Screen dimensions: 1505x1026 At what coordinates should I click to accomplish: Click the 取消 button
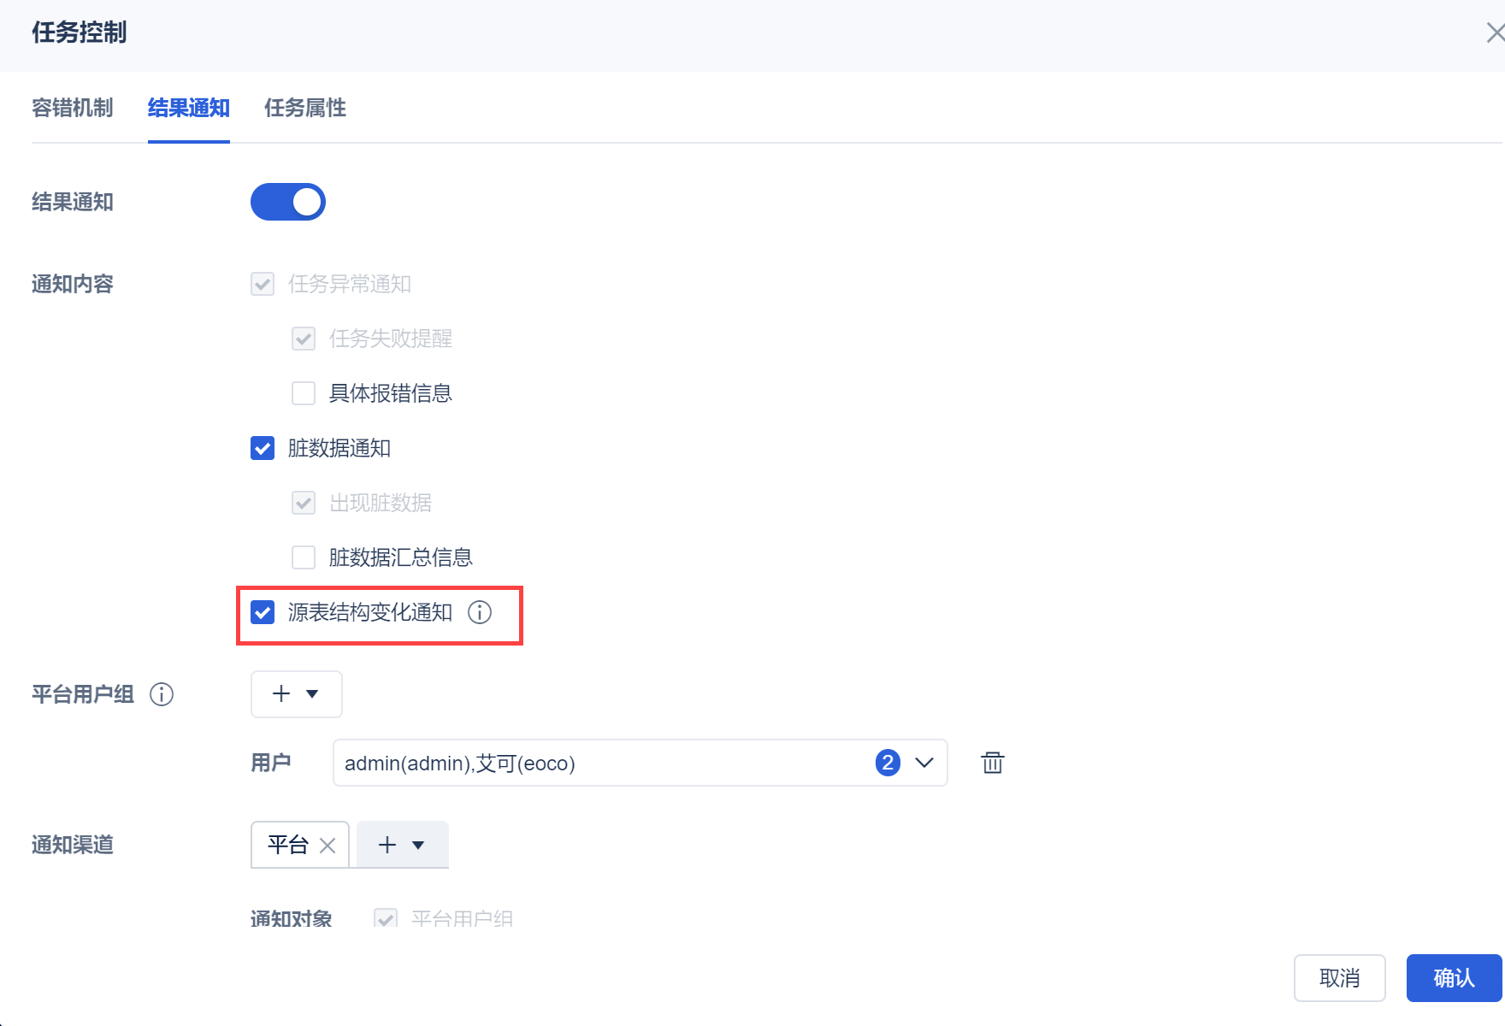tap(1339, 978)
